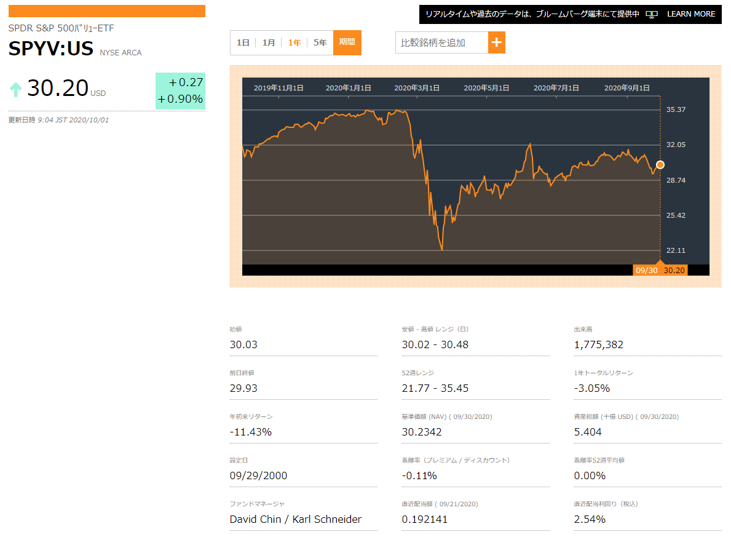The image size is (731, 537).
Task: Click the 32.05 price axis value
Action: coord(676,145)
